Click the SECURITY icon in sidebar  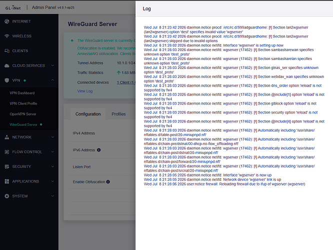[7, 166]
